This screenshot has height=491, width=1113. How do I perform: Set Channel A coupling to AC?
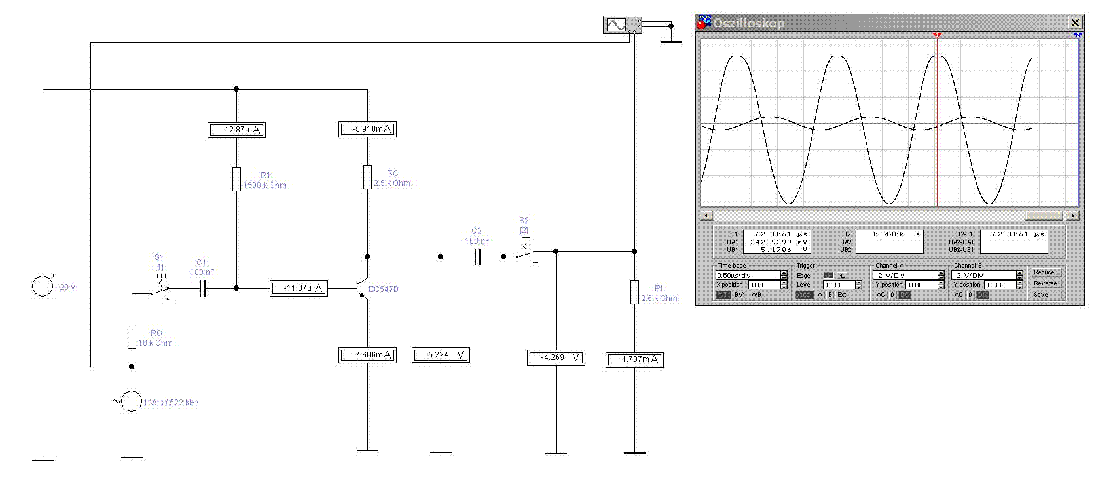point(881,295)
